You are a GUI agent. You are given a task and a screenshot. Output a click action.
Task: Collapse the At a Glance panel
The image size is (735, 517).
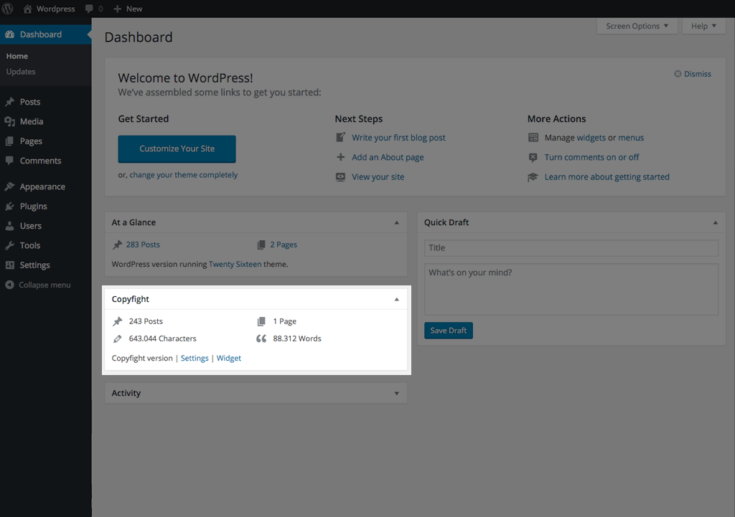[x=396, y=223]
